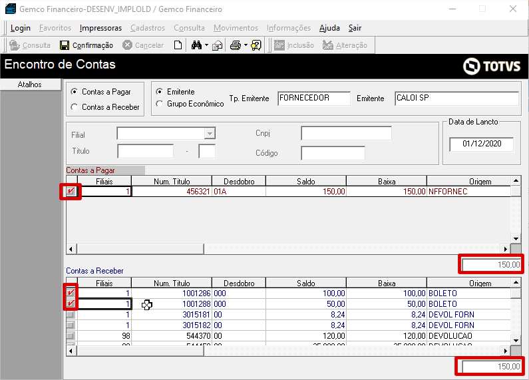
Task: Click the new blank document icon
Action: pyautogui.click(x=178, y=45)
